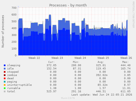Screen dimensions: 136x101
Task: Click the 100 y-axis tick label
Action: click(x=14, y=49)
